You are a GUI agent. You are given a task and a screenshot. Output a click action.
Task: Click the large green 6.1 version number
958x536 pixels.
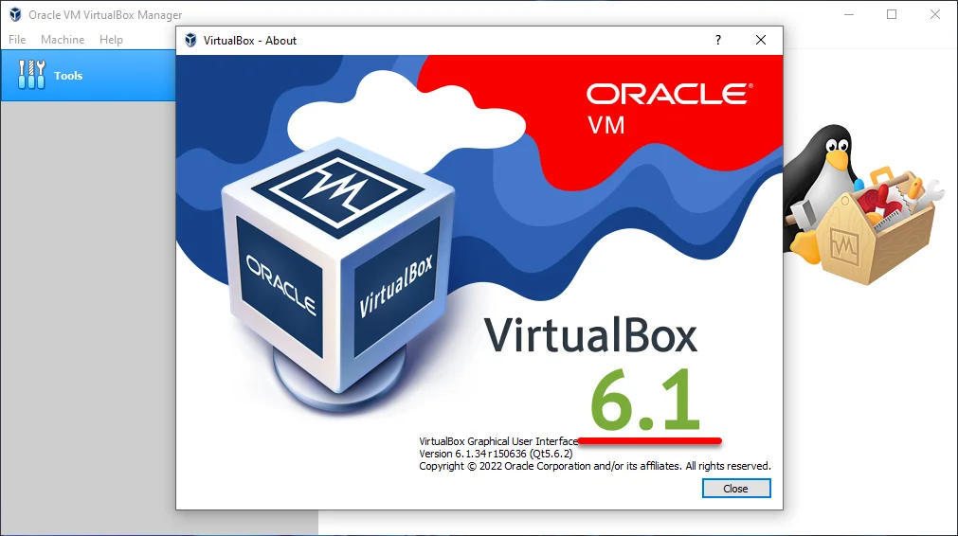[645, 400]
